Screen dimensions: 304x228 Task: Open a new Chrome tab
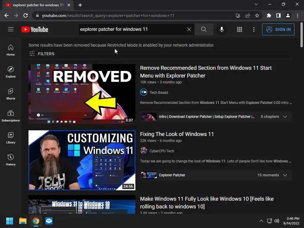tap(80, 5)
